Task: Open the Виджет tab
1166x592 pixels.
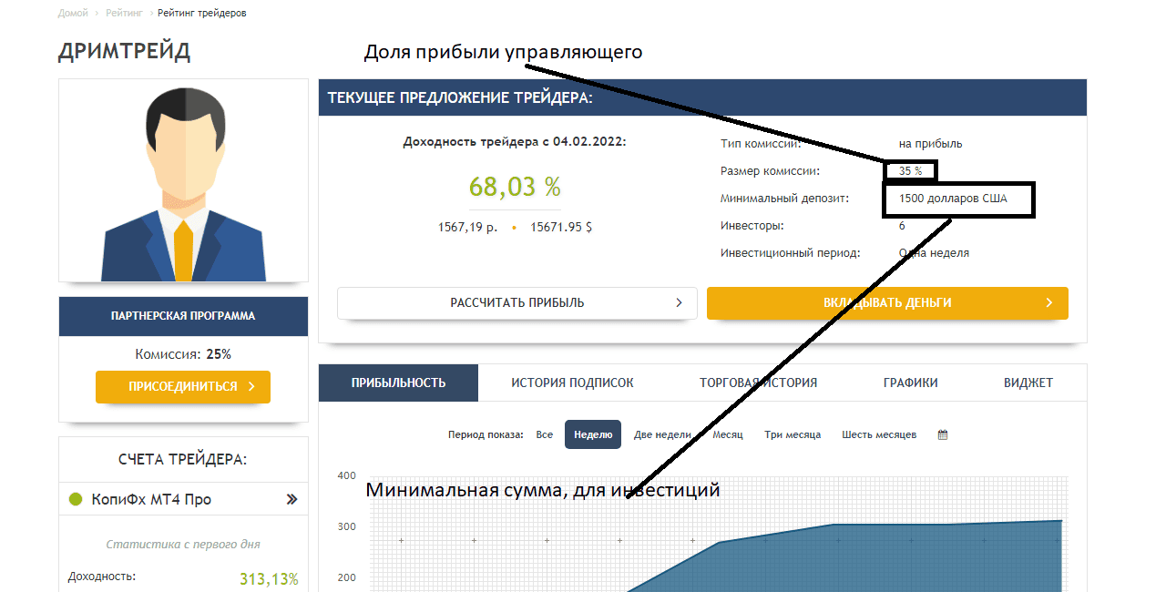Action: tap(1028, 383)
